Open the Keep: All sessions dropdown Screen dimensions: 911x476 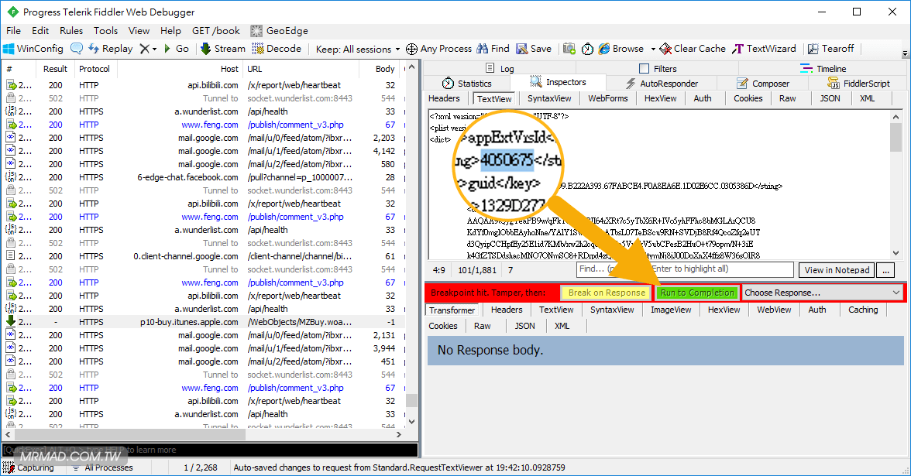(358, 49)
